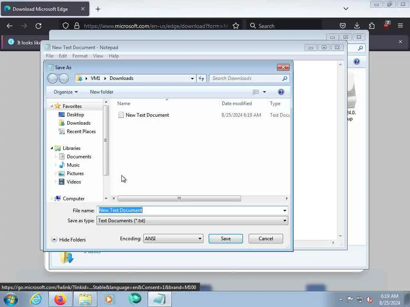Click the Firefox downloads arrow icon
The image size is (410, 307).
click(357, 26)
